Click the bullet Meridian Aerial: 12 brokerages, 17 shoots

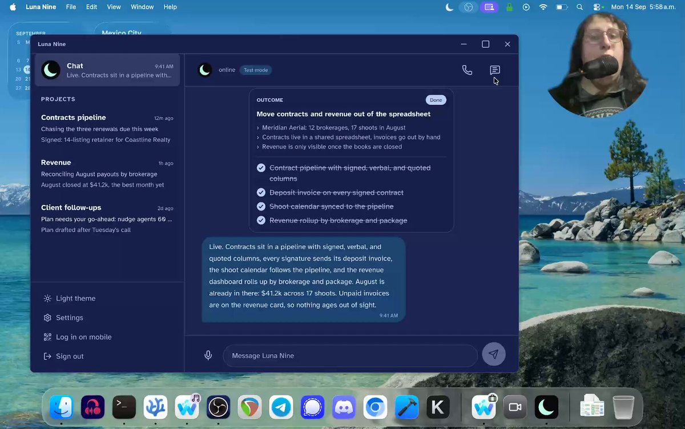333,128
